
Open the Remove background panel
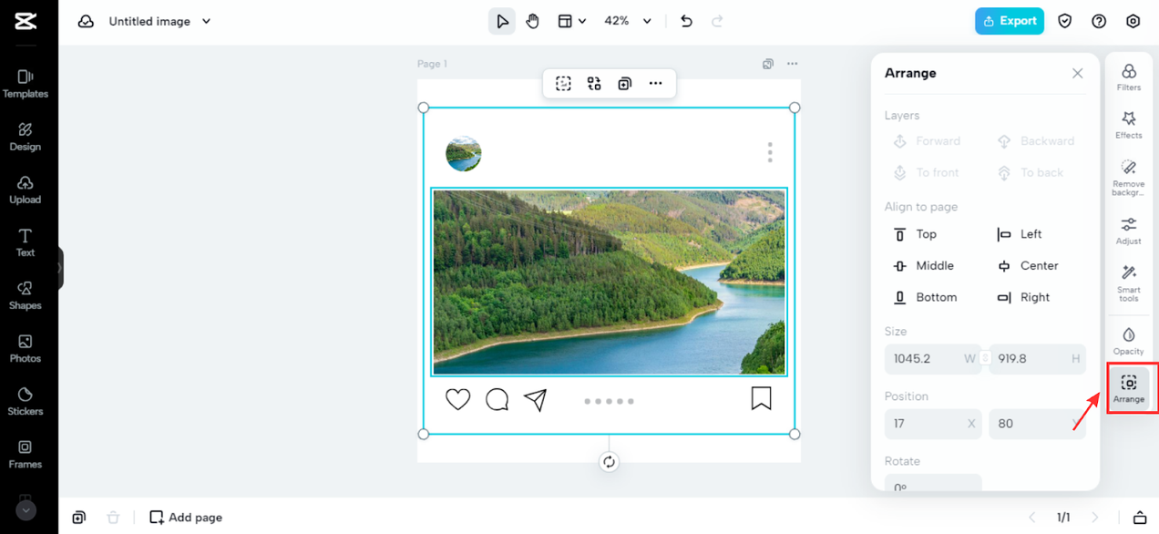1128,178
